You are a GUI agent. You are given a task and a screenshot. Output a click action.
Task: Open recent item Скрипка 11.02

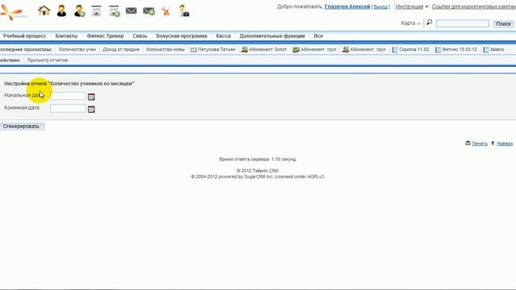[x=410, y=49]
